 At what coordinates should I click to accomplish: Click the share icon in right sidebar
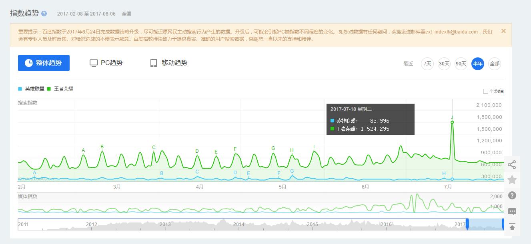pyautogui.click(x=512, y=165)
